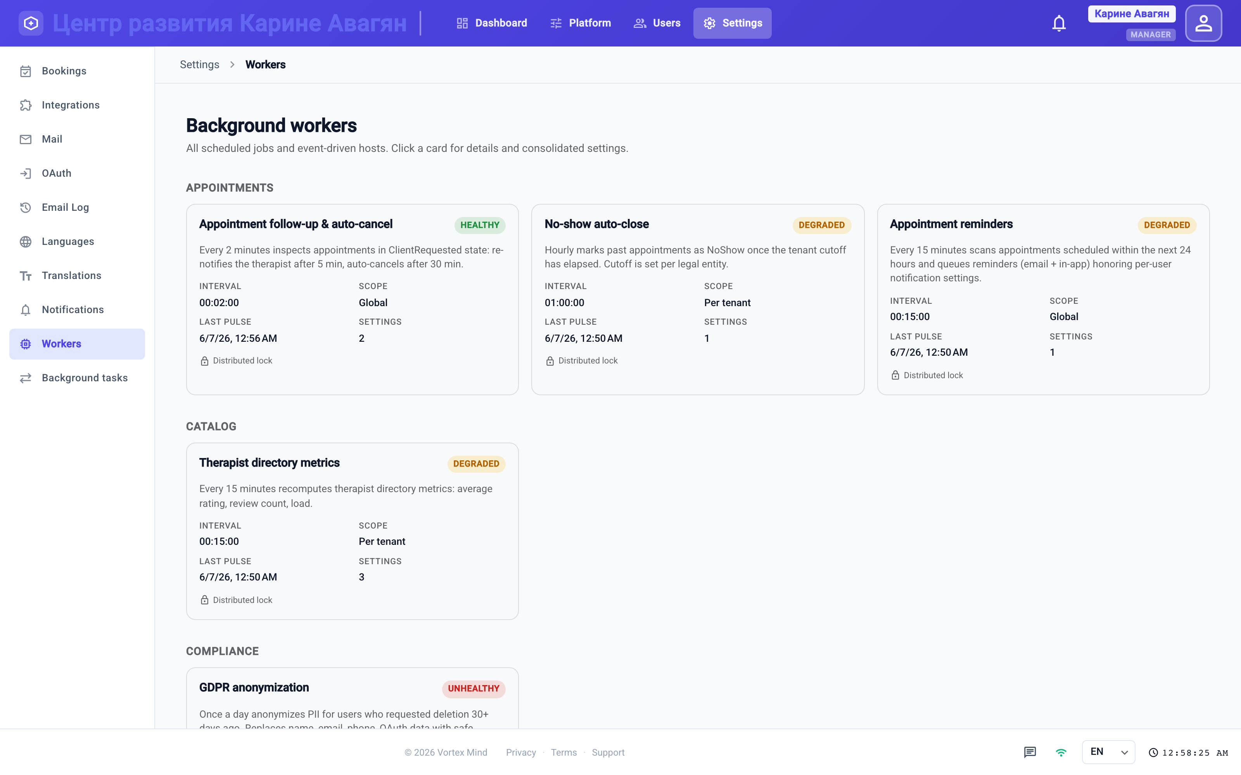Open the notifications bell in header
Screen dimensions: 1241x775
[1058, 23]
